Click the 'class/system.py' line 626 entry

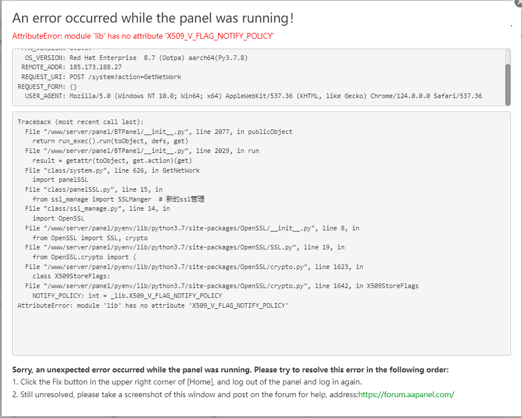pyautogui.click(x=112, y=170)
